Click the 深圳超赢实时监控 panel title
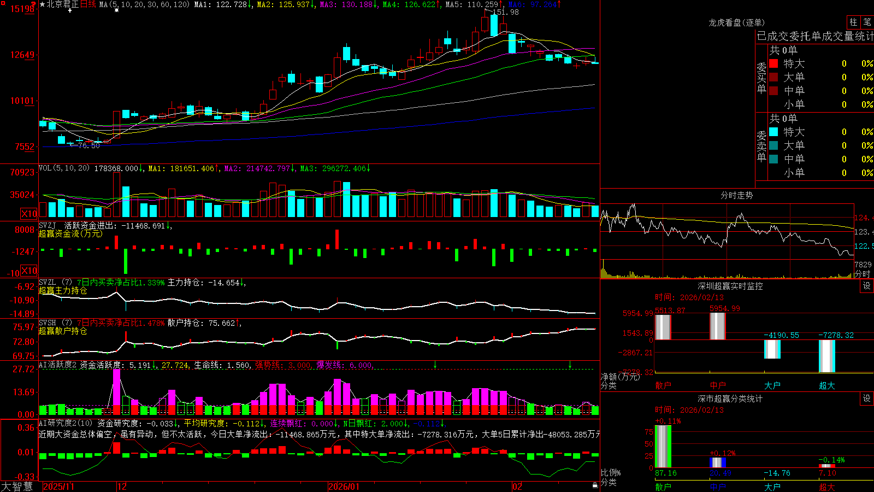Viewport: 874px width, 492px height. (730, 286)
